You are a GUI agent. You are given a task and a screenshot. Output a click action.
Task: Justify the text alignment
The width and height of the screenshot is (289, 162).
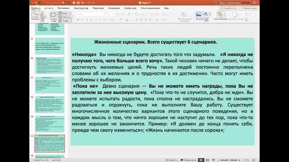click(150, 20)
